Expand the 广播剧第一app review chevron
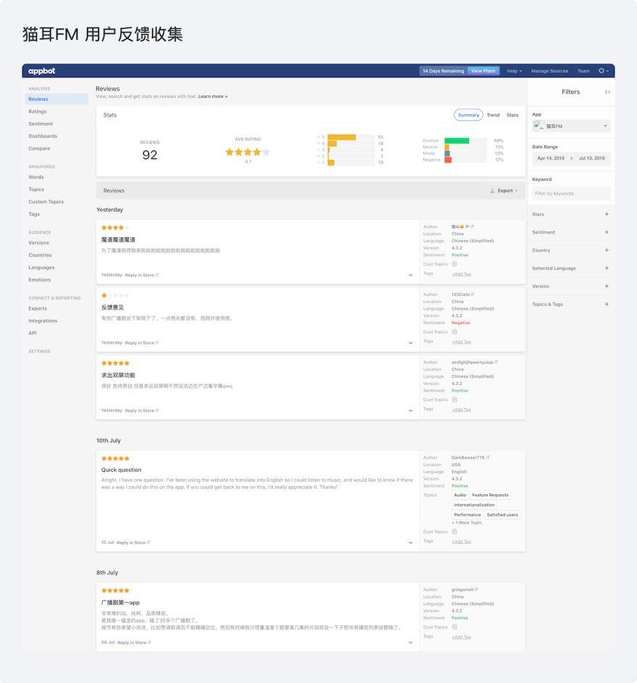The width and height of the screenshot is (637, 683). coord(410,642)
